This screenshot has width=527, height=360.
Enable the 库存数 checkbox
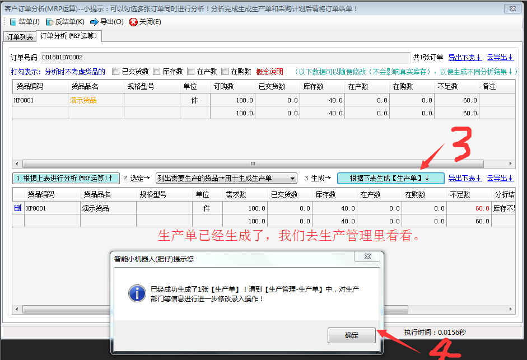pos(157,71)
